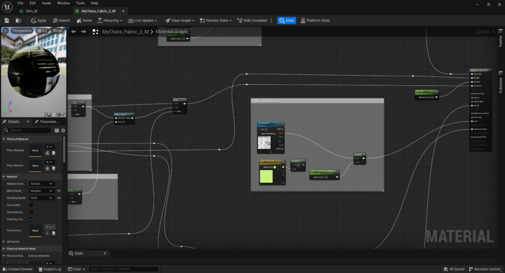Open the viewport options hamburger menu
This screenshot has height=273, width=505.
click(x=5, y=31)
